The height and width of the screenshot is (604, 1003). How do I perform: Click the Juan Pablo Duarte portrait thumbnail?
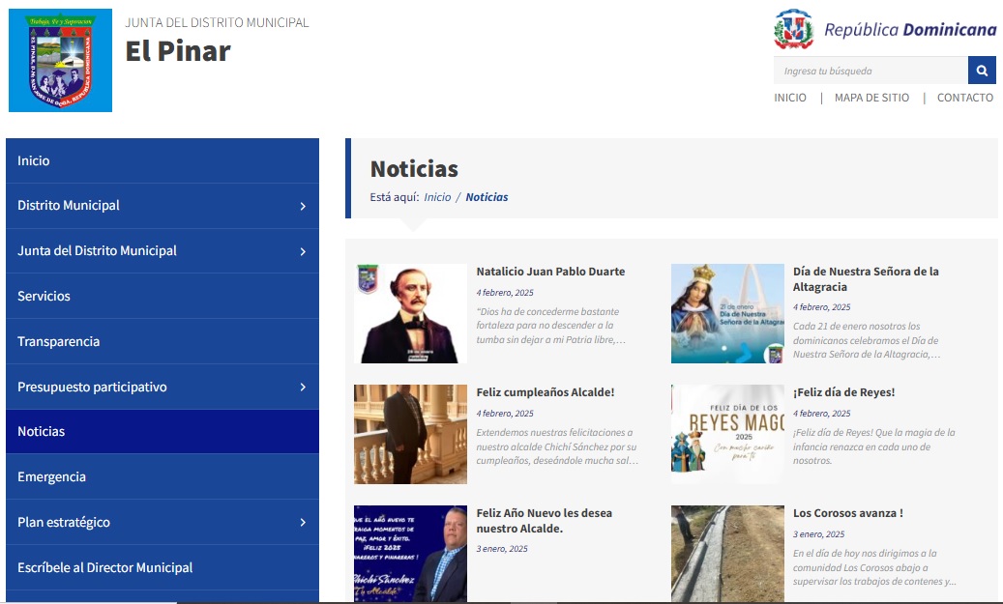pyautogui.click(x=410, y=313)
